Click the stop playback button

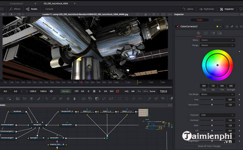[x=94, y=91]
